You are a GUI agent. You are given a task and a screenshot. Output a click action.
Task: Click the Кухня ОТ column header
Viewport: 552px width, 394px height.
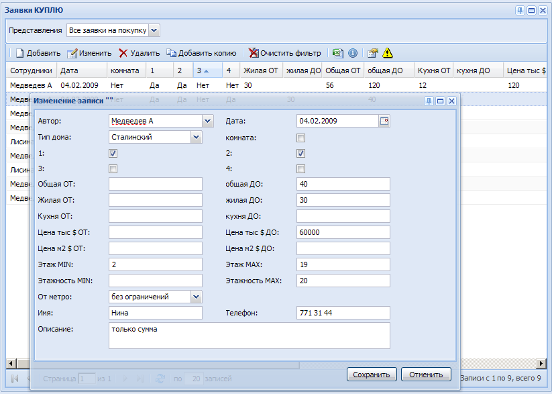pyautogui.click(x=434, y=70)
